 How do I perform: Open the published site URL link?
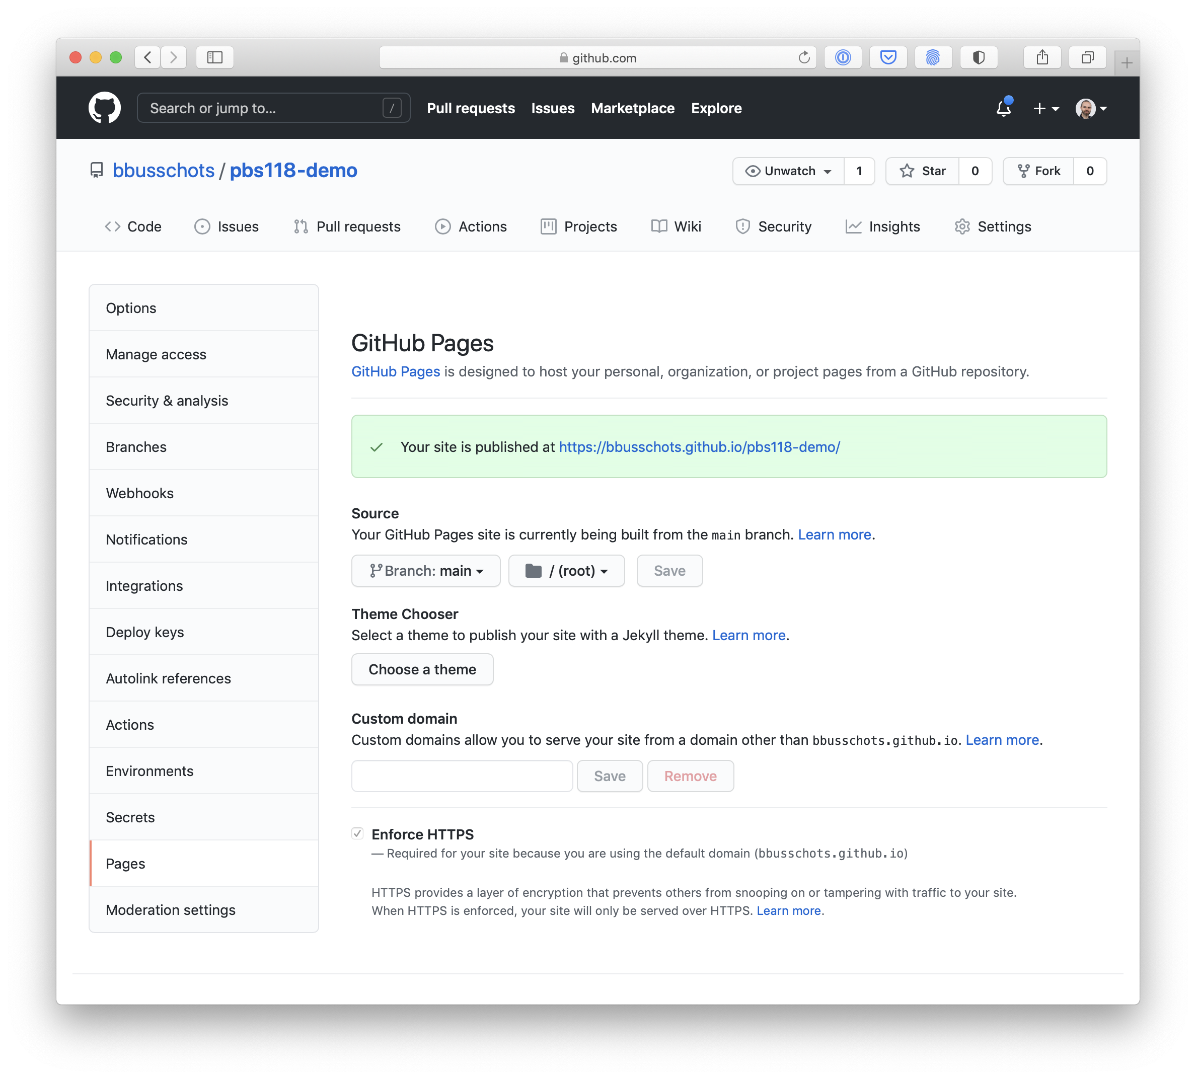tap(699, 447)
